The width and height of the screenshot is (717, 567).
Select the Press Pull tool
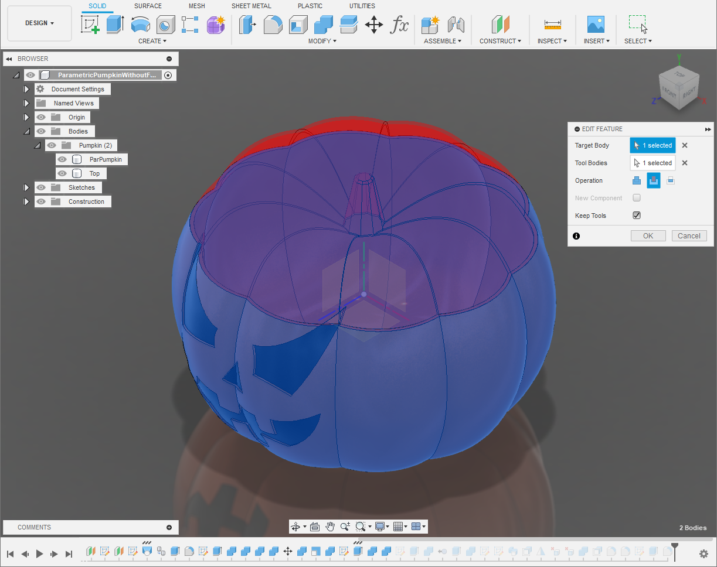pyautogui.click(x=247, y=25)
